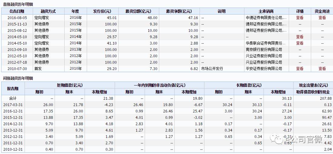Screen dimensions: 333x154
Task: Open 资金用途 查看 link for 2010-07-30 row
Action: point(322,69)
